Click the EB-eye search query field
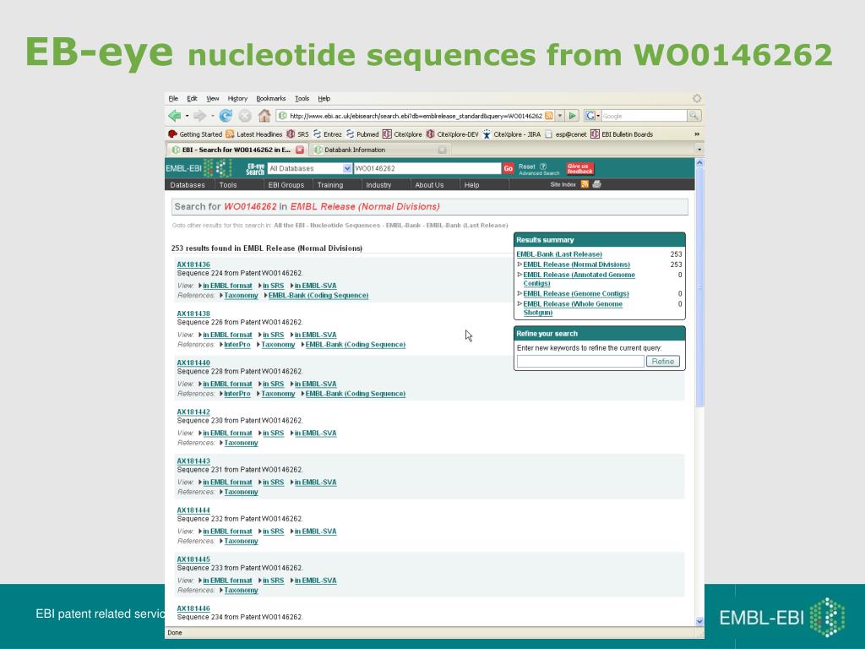Viewport: 865px width, 649px height. pyautogui.click(x=427, y=168)
